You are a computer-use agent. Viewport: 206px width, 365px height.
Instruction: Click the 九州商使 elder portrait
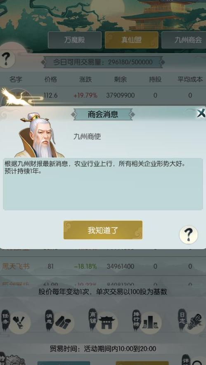tap(39, 135)
